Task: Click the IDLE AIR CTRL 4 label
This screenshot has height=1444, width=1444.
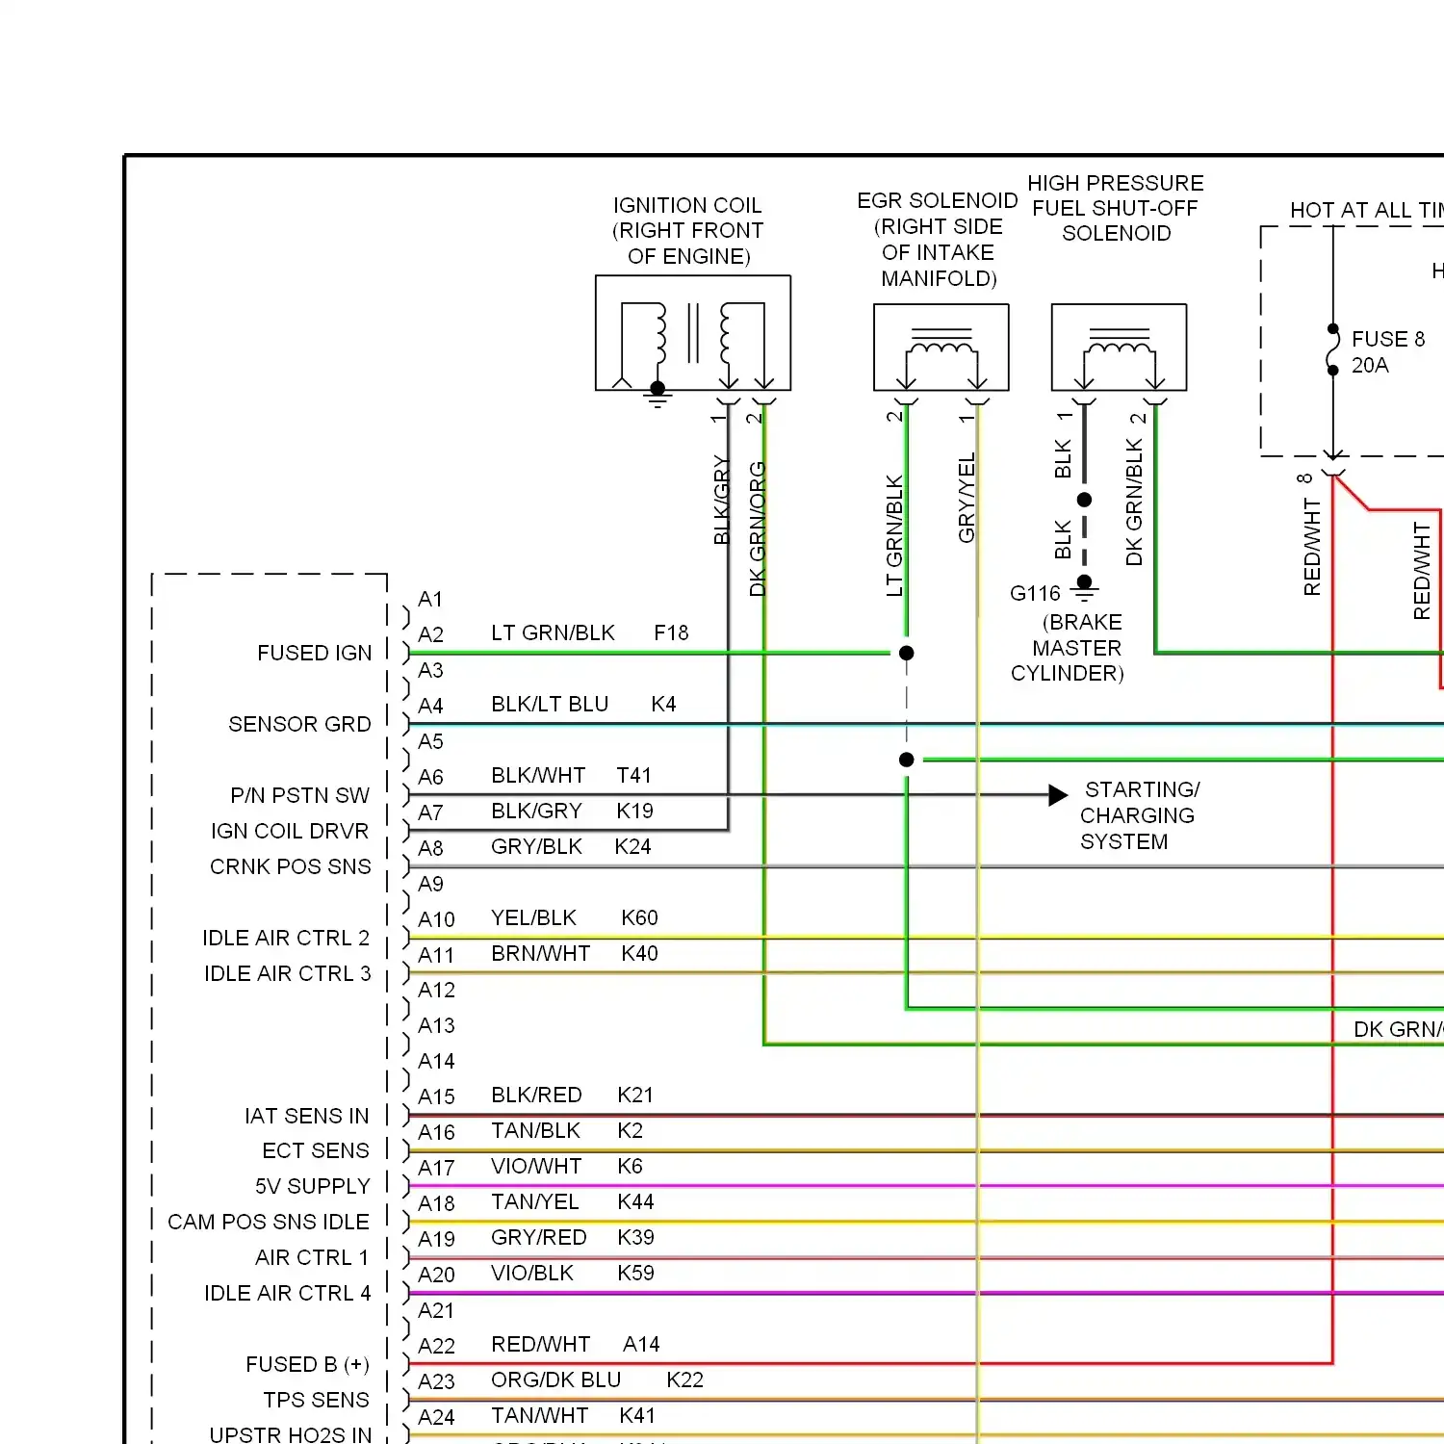Action: click(288, 1293)
